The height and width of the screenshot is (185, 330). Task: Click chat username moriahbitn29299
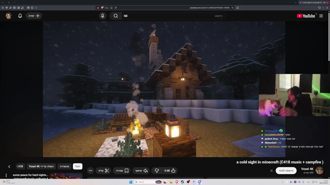click(x=274, y=135)
